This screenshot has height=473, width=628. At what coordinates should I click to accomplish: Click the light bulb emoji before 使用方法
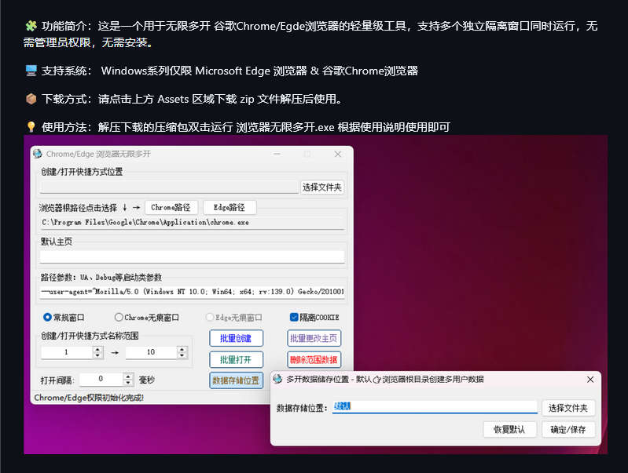click(x=31, y=127)
